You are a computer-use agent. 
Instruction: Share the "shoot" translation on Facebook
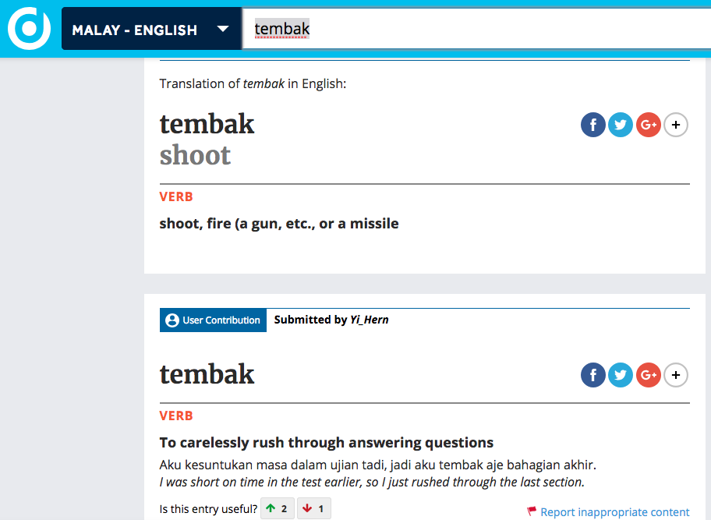pos(593,124)
